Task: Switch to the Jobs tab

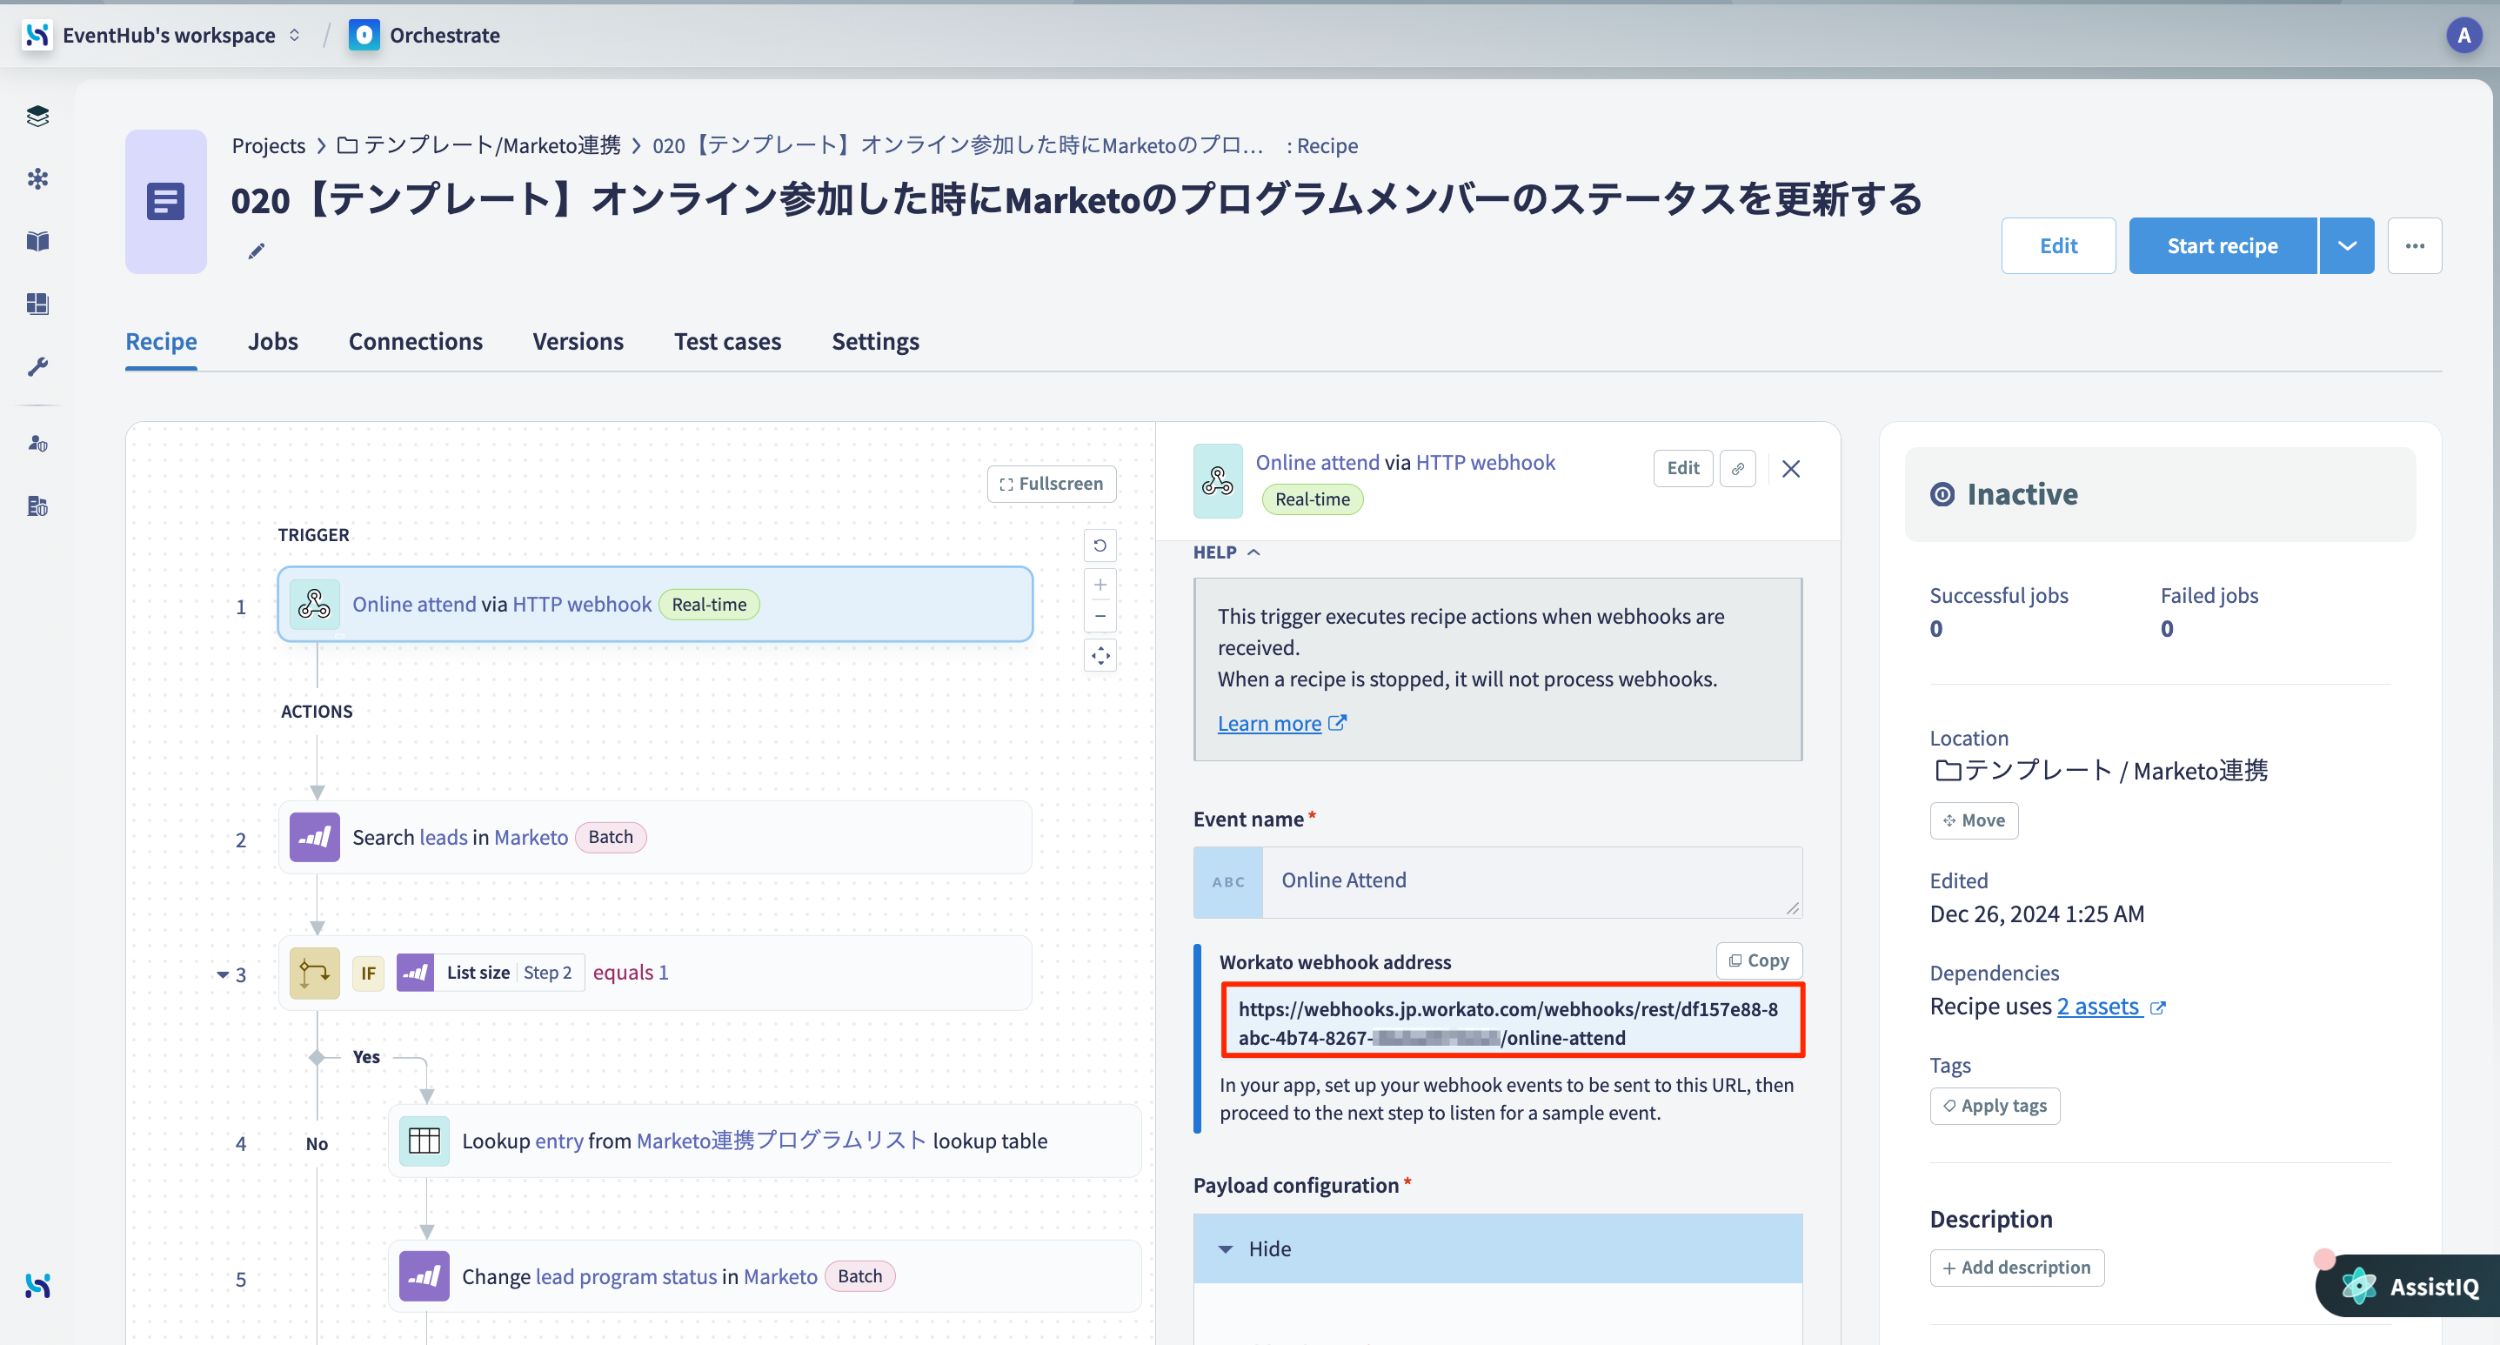Action: pos(273,342)
